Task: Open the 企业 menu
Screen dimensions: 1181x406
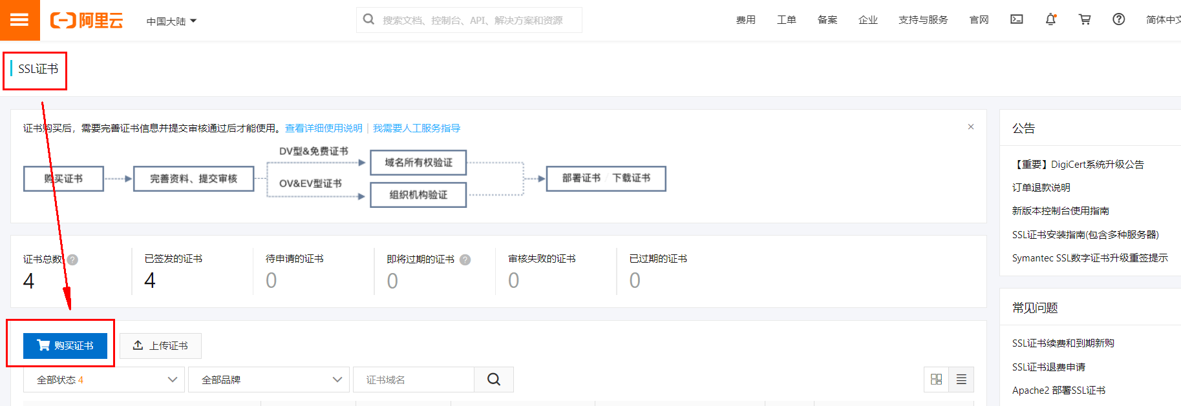Action: [x=867, y=20]
